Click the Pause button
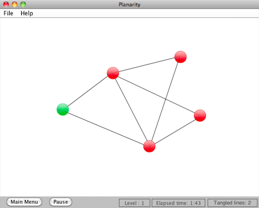259x208 pixels. pos(61,202)
